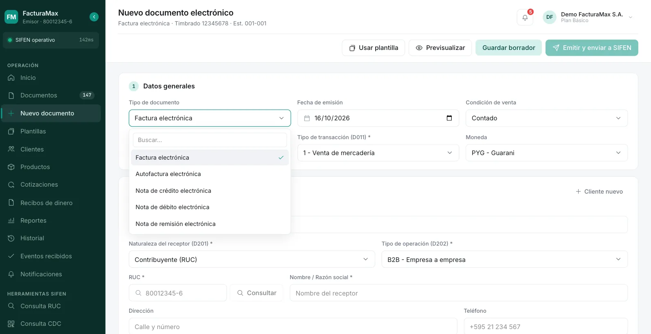The width and height of the screenshot is (651, 334).
Task: Click the Reportes chart icon
Action: (x=11, y=221)
